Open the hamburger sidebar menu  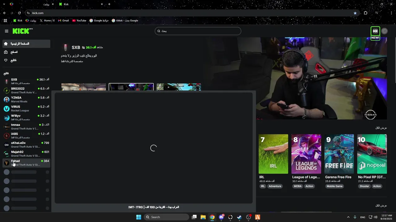(6, 31)
